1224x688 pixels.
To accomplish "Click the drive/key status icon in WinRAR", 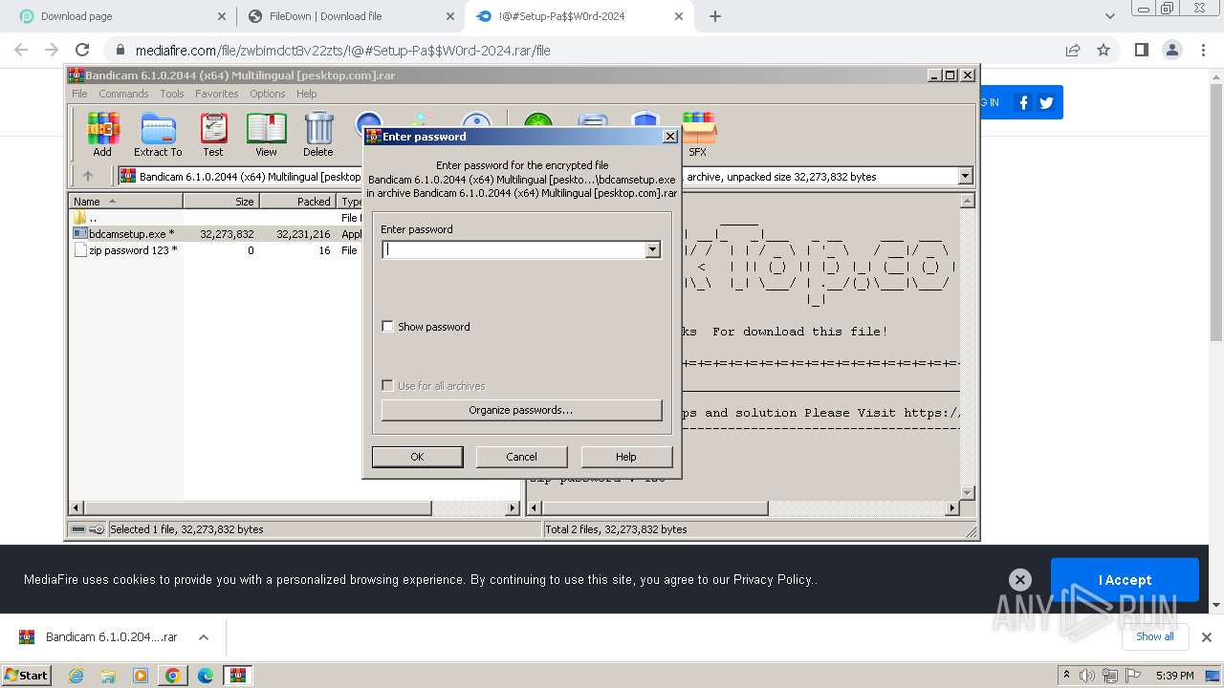I will point(88,529).
